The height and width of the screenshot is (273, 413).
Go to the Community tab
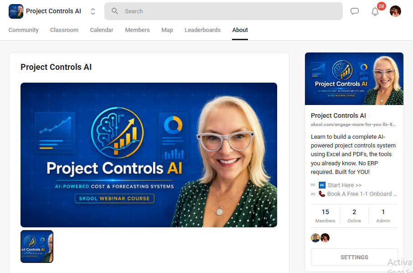pos(23,30)
